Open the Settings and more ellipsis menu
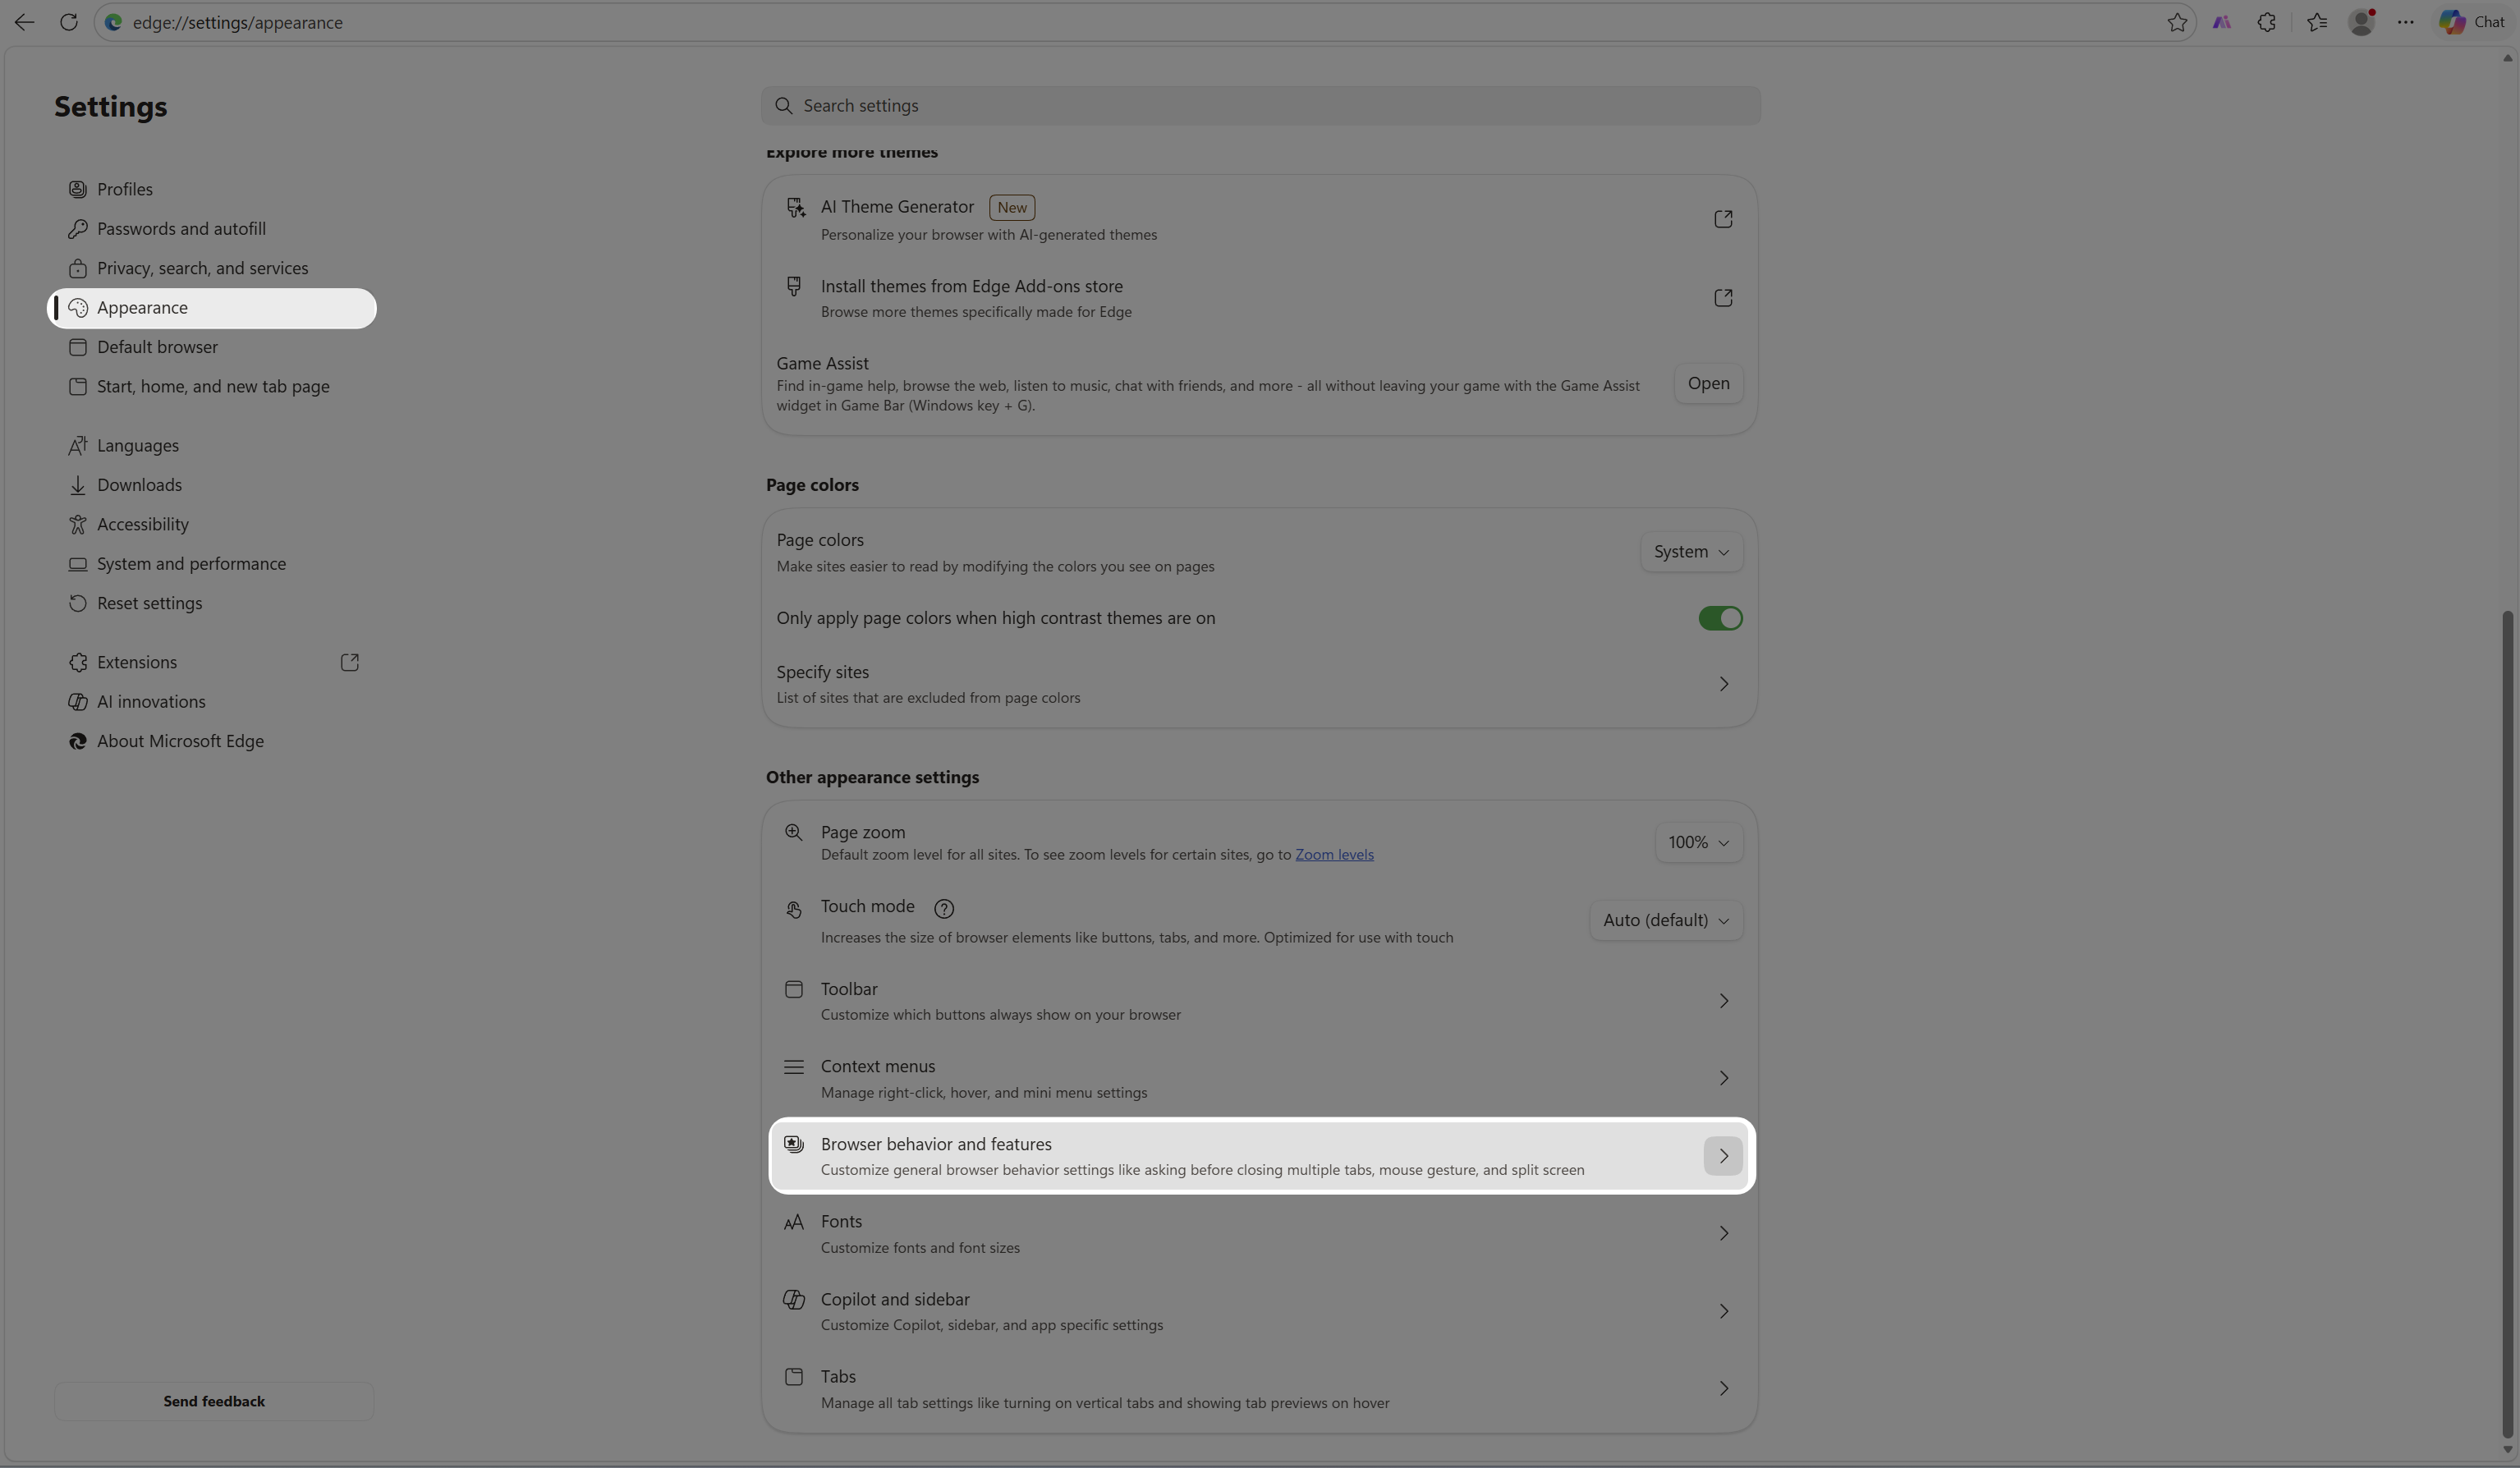 2405,22
